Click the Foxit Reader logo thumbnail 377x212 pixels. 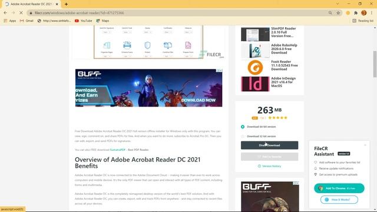[255, 67]
